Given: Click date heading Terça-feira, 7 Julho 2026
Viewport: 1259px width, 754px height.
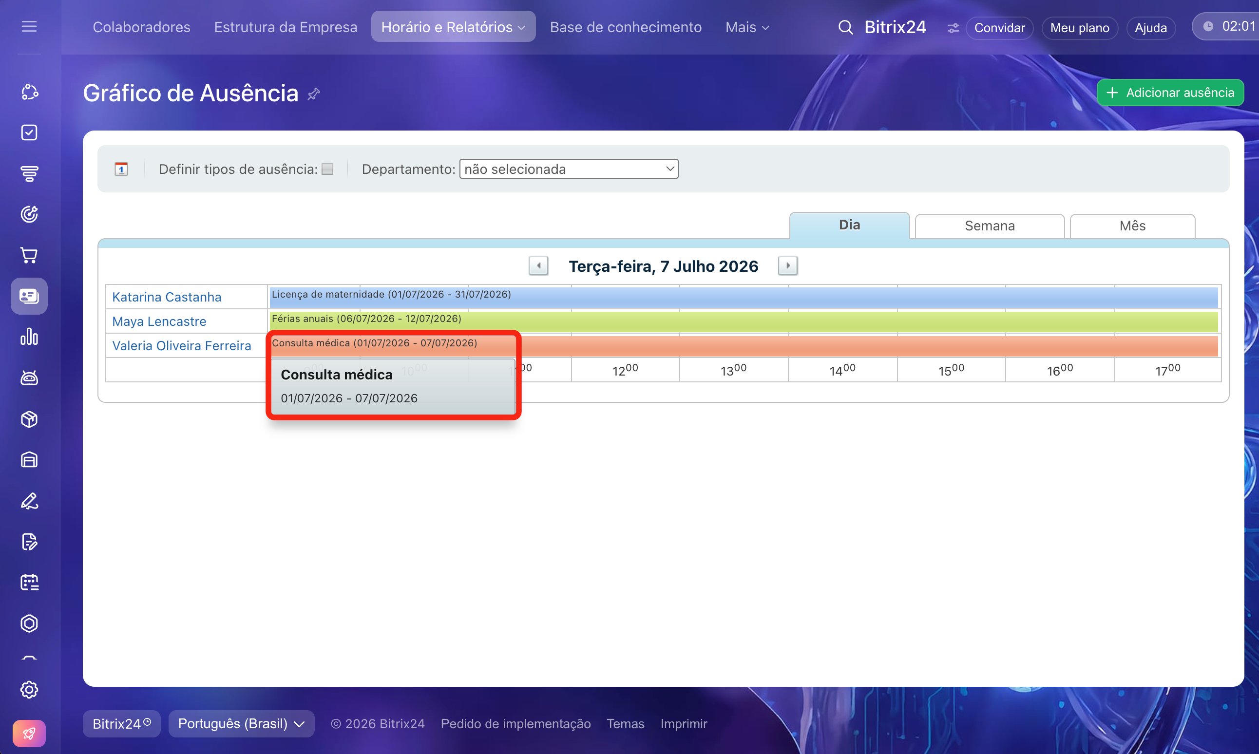Looking at the screenshot, I should pos(663,266).
